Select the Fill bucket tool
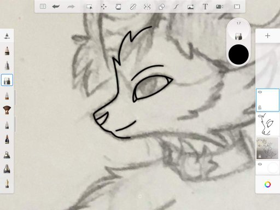The image size is (280, 210). coord(118,7)
